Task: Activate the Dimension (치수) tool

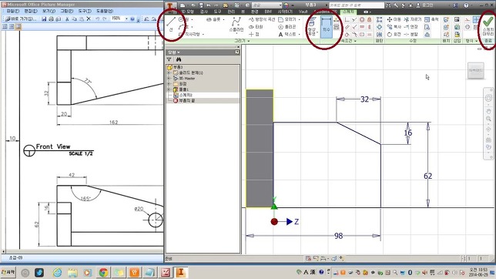Action: [326, 27]
